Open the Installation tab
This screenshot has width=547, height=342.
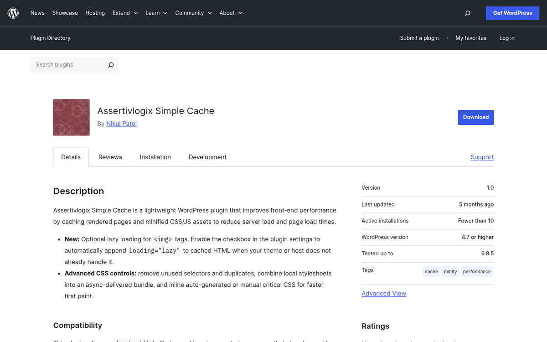155,157
